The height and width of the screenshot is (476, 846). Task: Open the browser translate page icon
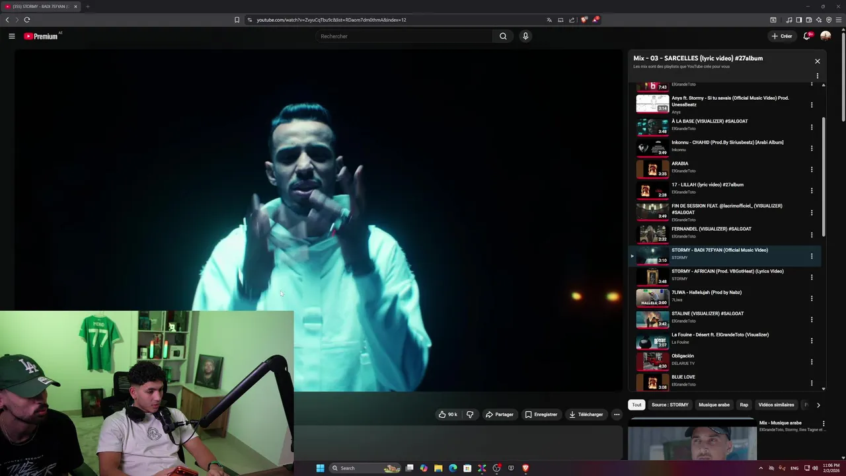[x=549, y=20]
